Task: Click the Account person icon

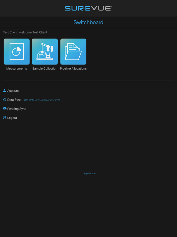Action: coord(5,91)
